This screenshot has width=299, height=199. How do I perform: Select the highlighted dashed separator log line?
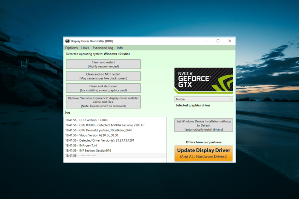(115, 155)
